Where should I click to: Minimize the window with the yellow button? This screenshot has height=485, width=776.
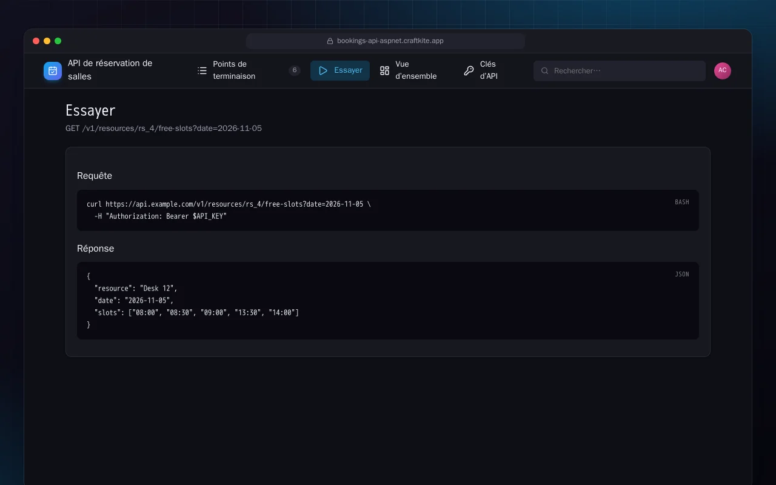(47, 41)
